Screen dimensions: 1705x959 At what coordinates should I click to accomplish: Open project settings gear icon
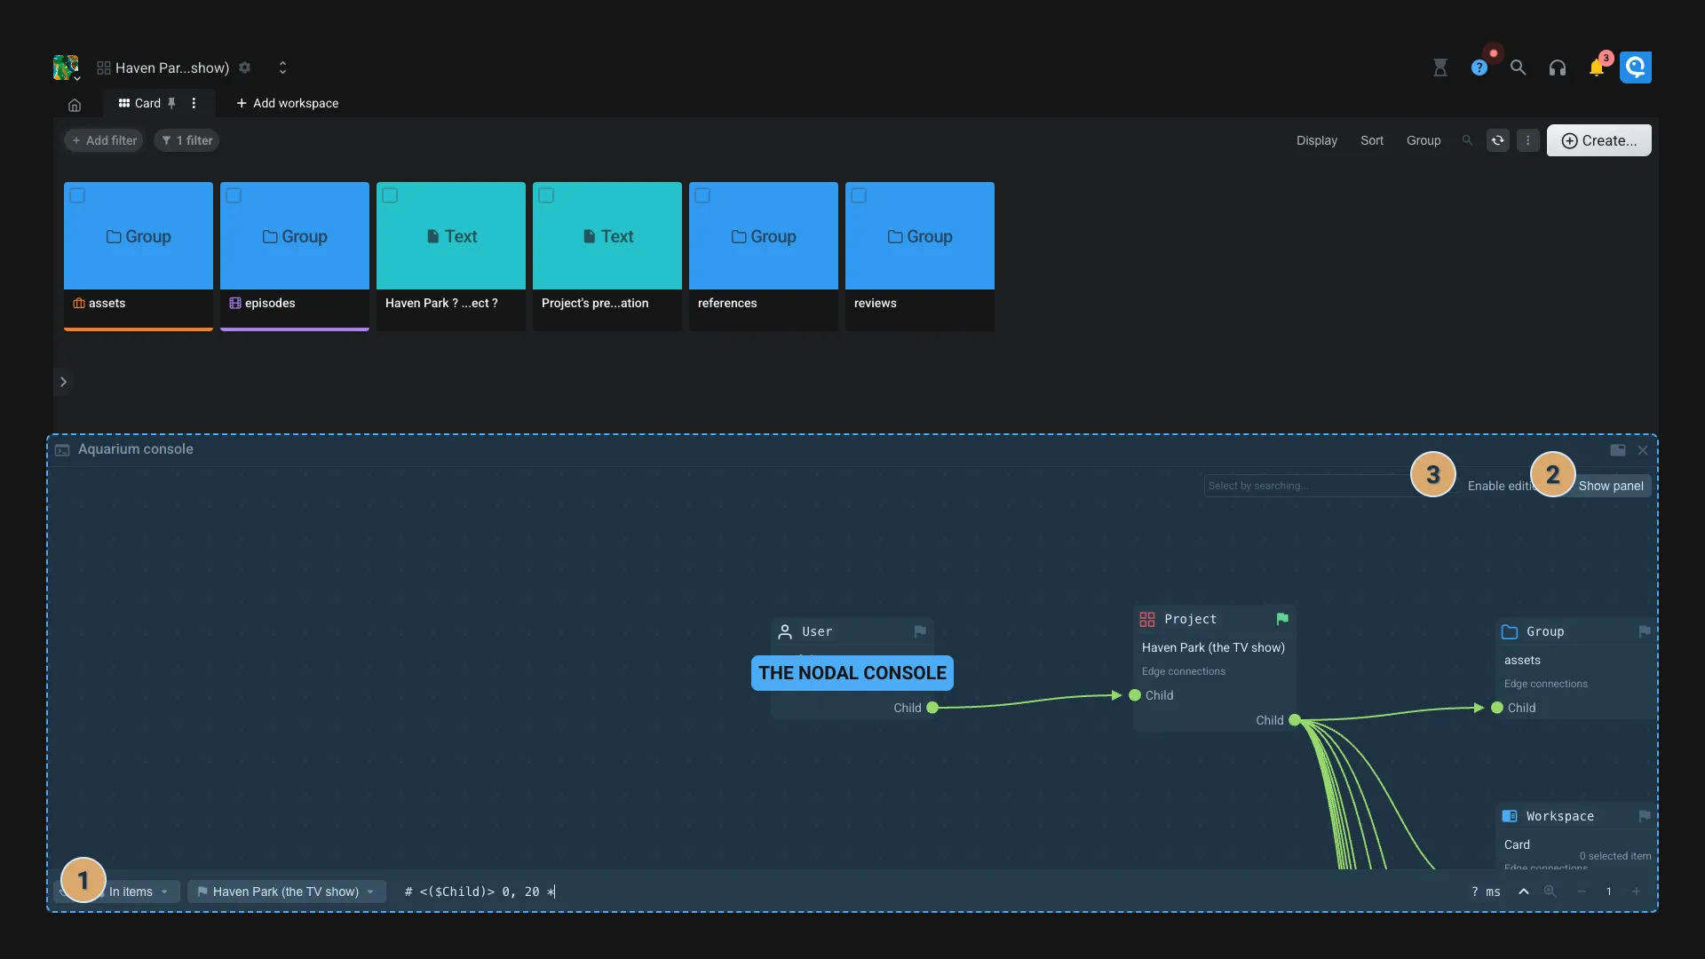(x=245, y=67)
